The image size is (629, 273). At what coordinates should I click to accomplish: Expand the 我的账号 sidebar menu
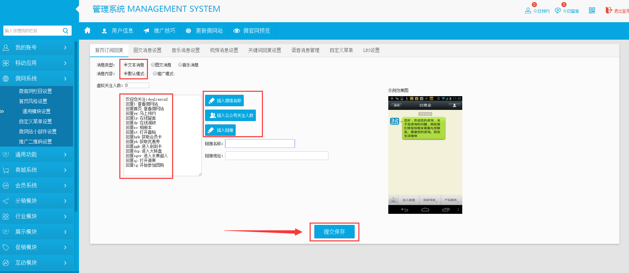tap(36, 48)
